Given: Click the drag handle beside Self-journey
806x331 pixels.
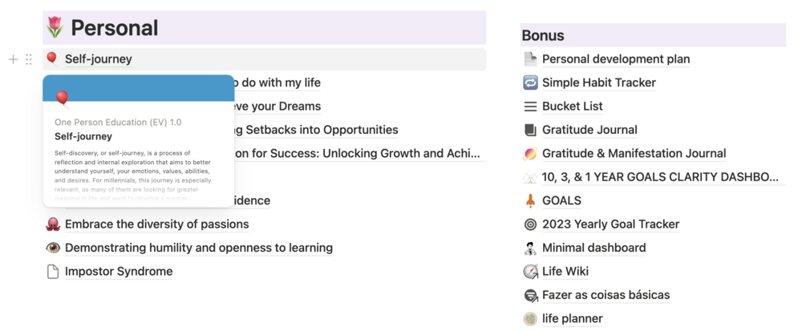Looking at the screenshot, I should point(29,59).
